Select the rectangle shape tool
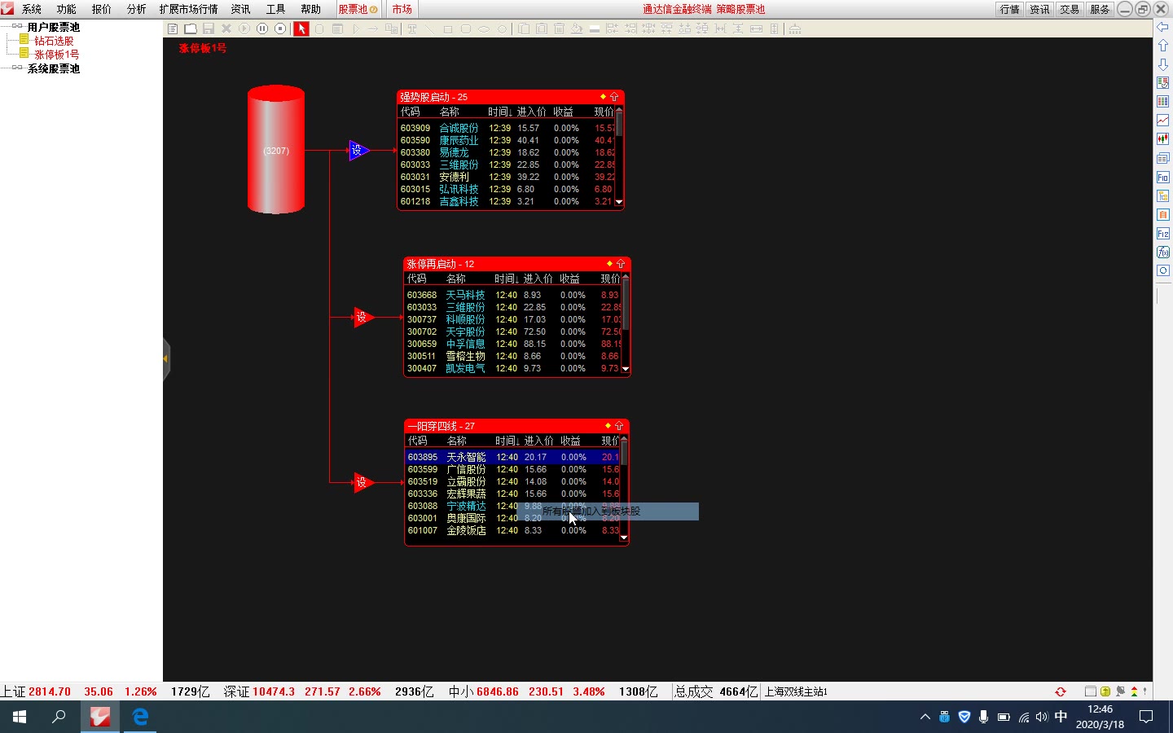 click(x=448, y=29)
